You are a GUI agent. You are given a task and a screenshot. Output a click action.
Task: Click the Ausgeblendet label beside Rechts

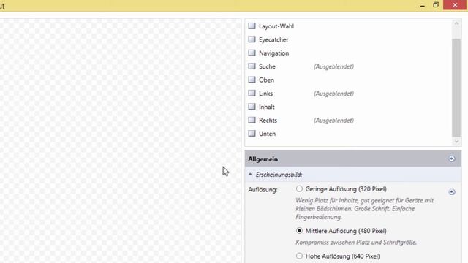333,120
